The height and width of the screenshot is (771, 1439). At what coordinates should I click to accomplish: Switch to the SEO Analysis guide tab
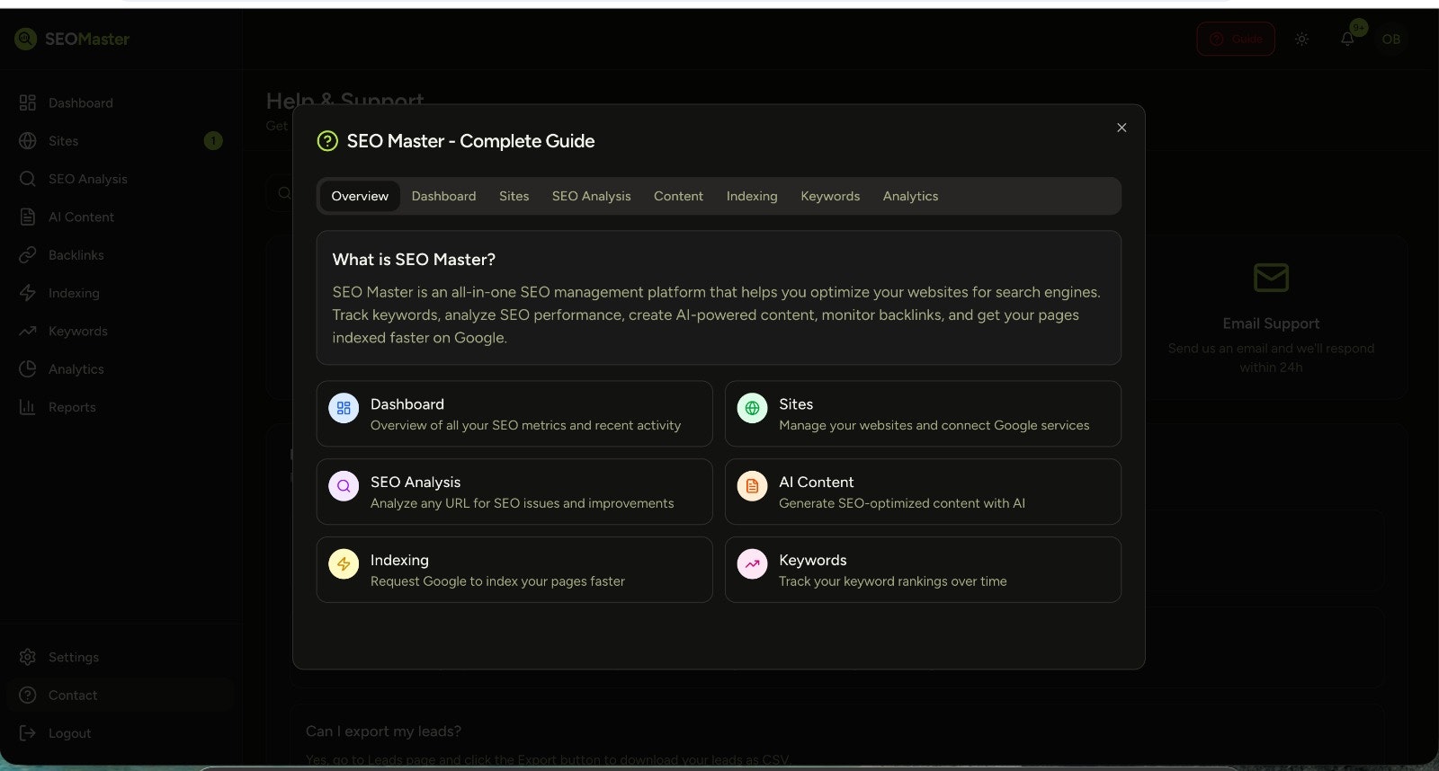tap(591, 196)
